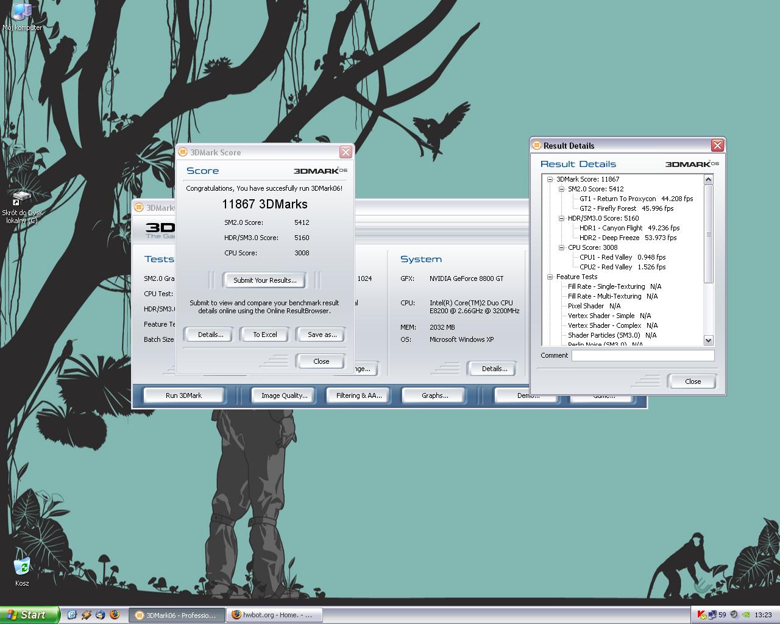The width and height of the screenshot is (780, 624).
Task: Select CPU2 - Red Valley 1.526 fps row
Action: coord(623,267)
